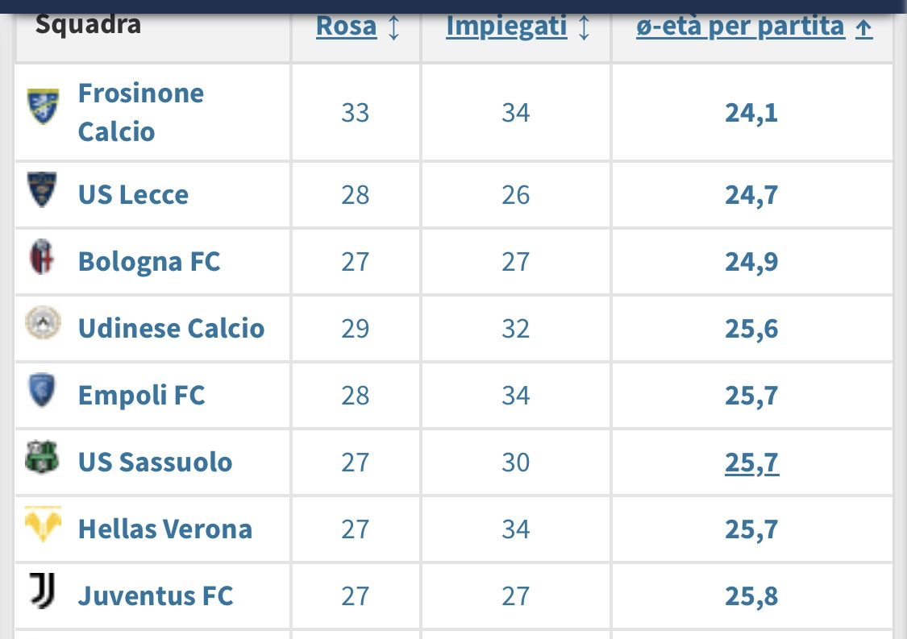The height and width of the screenshot is (639, 907).
Task: Click the Juventus FC club crest
Action: coord(42,591)
